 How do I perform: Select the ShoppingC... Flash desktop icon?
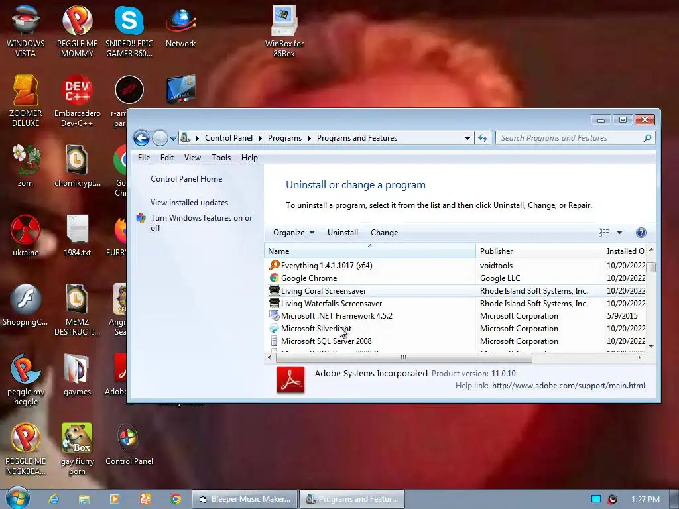click(25, 305)
